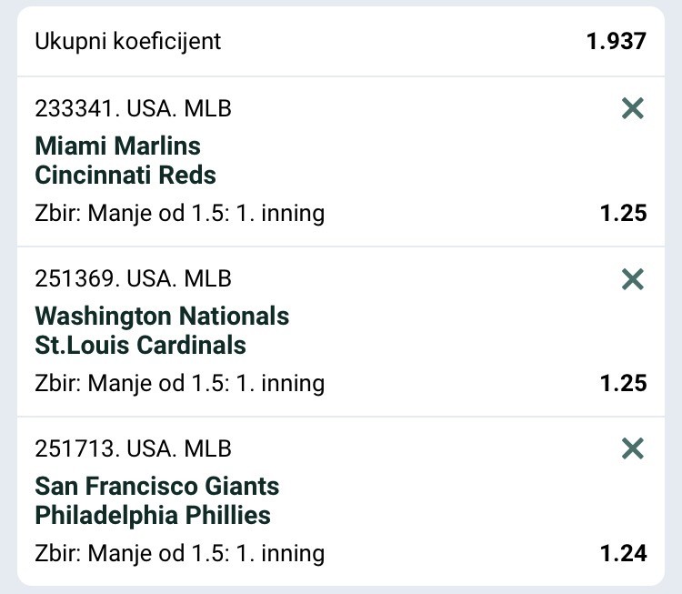The height and width of the screenshot is (594, 682).
Task: Tap event code 251713 USA MLB
Action: pos(133,448)
